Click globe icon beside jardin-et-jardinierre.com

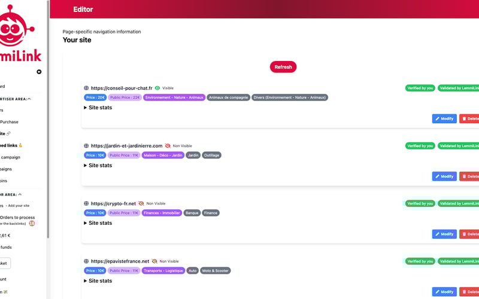(86, 146)
